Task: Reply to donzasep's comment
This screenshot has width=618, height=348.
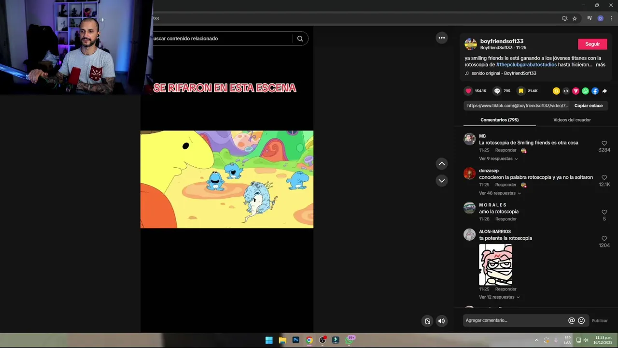Action: (x=506, y=185)
